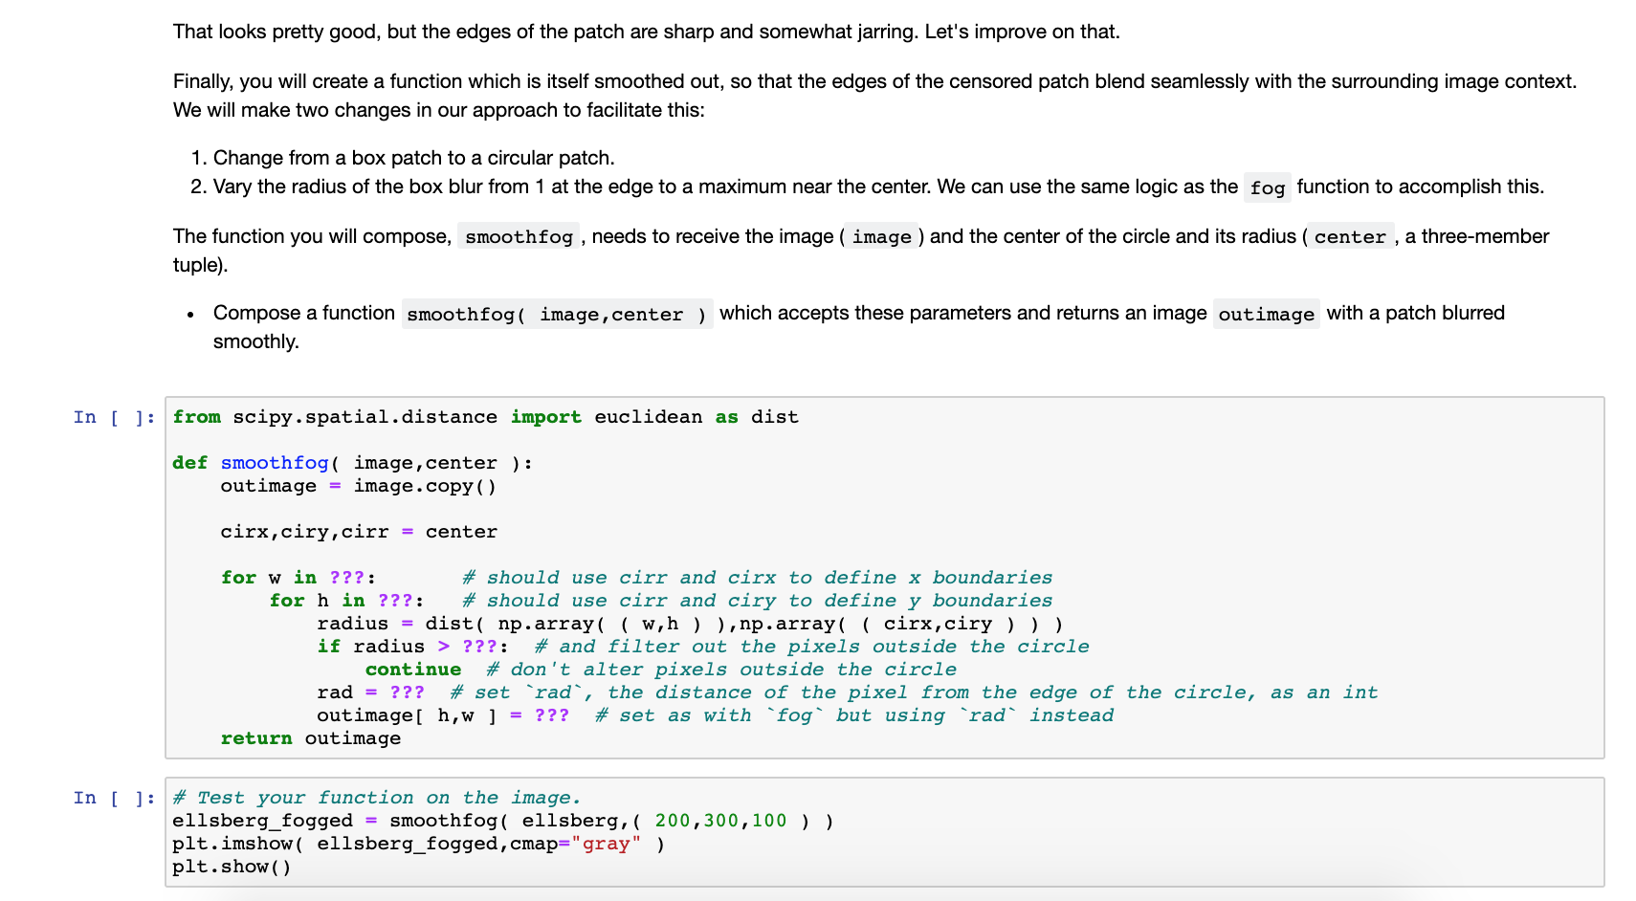Click the "smoothfog" function name definition
The height and width of the screenshot is (901, 1636).
[275, 462]
